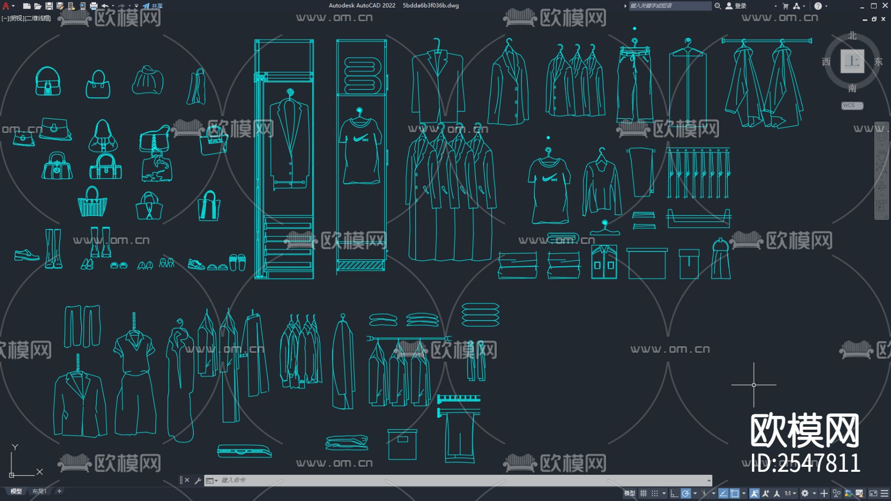Click the annotation monitor plus icon

pos(824,493)
